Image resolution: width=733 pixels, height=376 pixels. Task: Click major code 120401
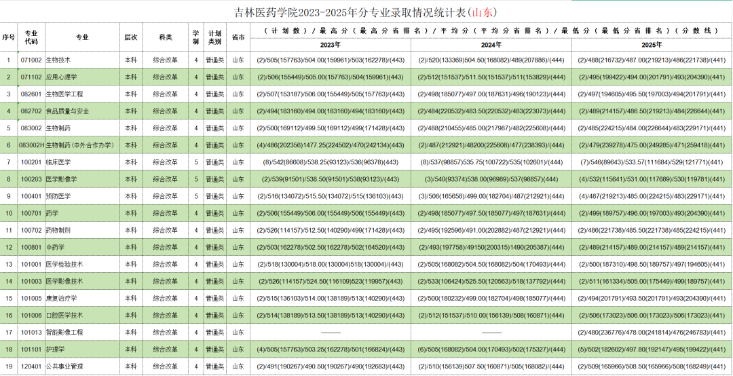[31, 366]
